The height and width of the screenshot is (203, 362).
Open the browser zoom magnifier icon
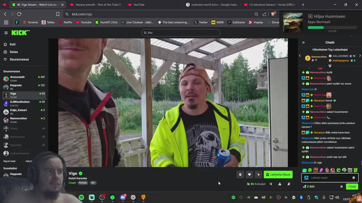(256, 14)
